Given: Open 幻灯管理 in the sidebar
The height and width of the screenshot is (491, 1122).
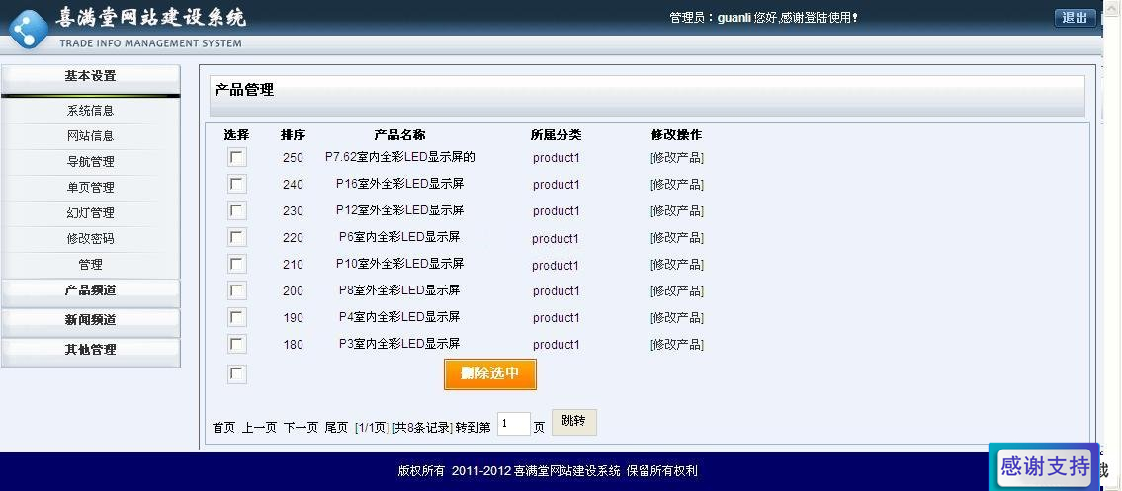Looking at the screenshot, I should click(90, 213).
